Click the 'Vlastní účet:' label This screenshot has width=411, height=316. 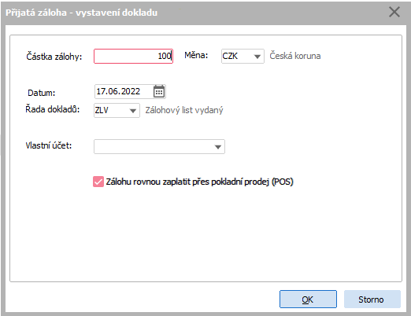click(x=49, y=145)
